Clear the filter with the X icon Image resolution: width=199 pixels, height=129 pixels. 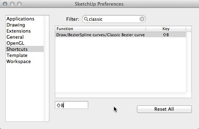tap(142, 19)
